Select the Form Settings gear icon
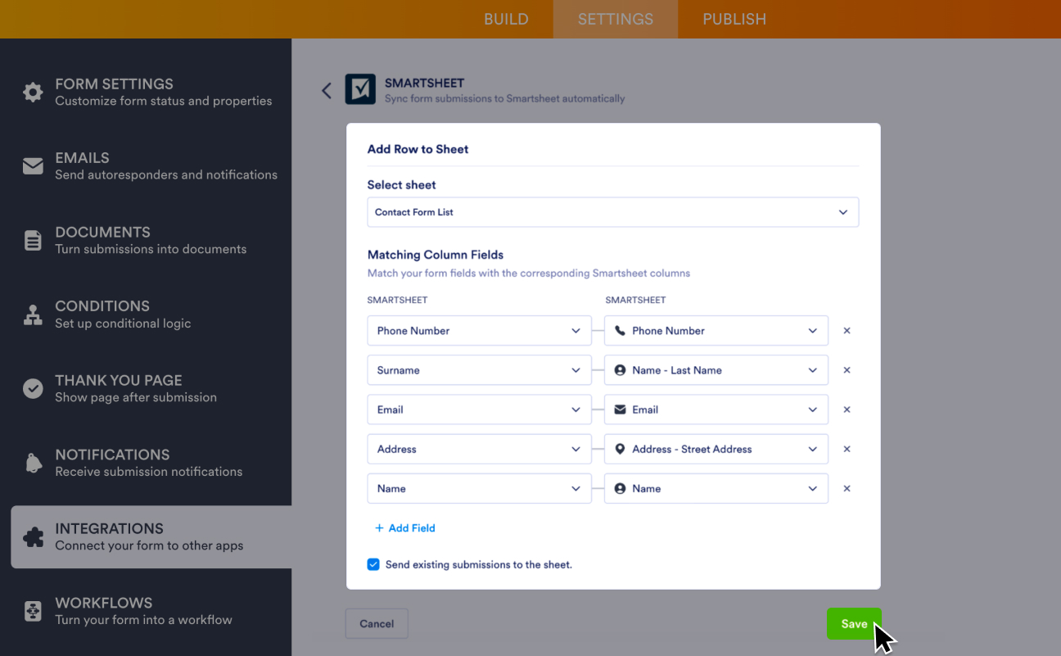Viewport: 1061px width, 656px height. pyautogui.click(x=33, y=93)
